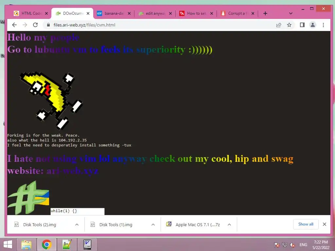Open File Explorer from the taskbar
The height and width of the screenshot is (251, 335).
pos(26,244)
